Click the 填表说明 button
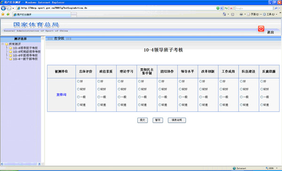 pos(177,120)
